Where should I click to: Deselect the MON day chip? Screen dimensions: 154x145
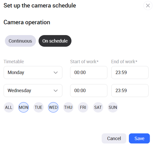pyautogui.click(x=24, y=107)
